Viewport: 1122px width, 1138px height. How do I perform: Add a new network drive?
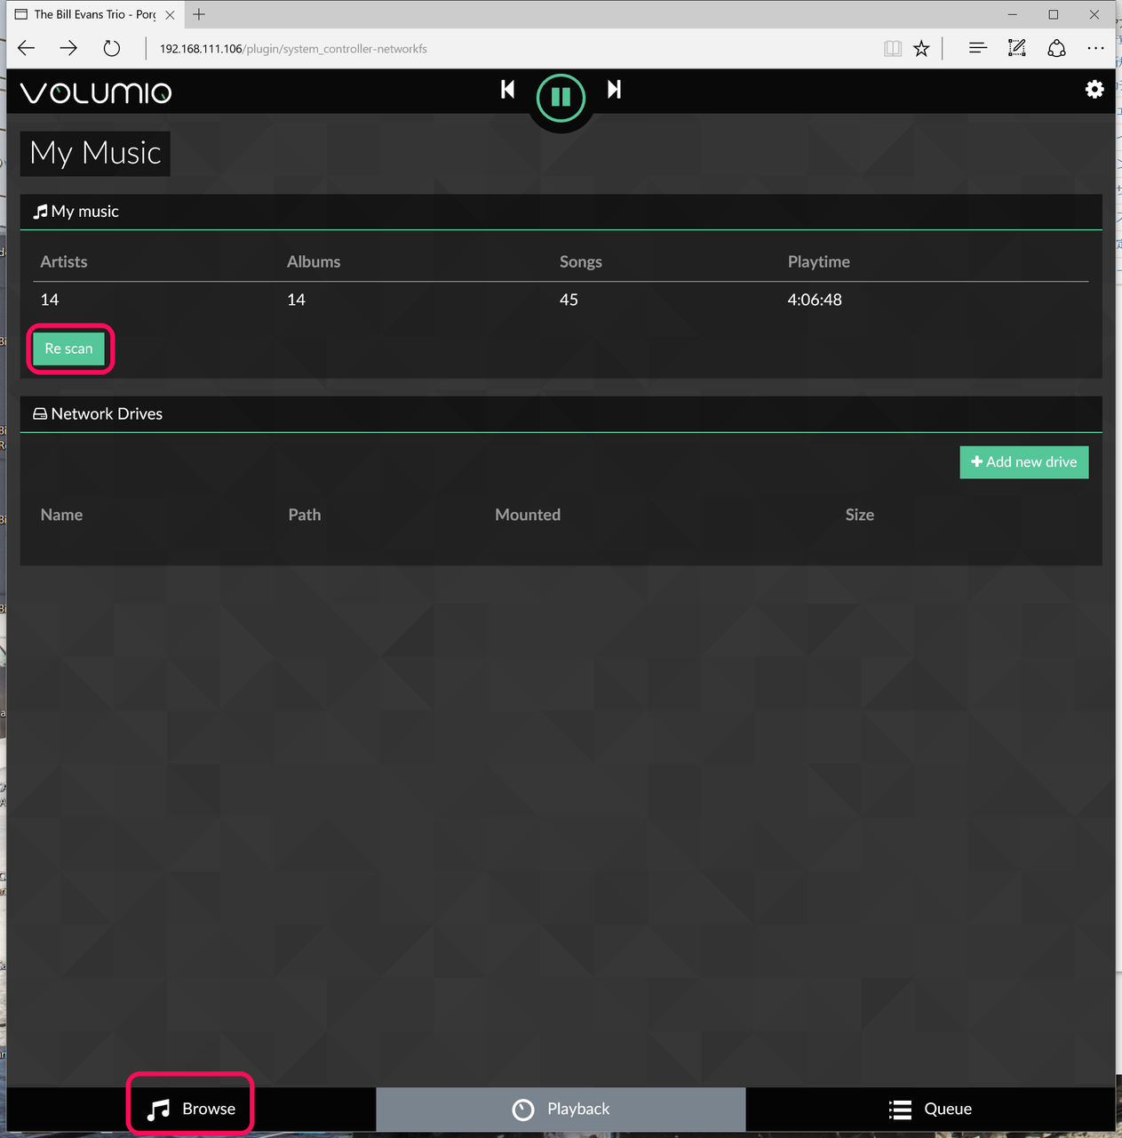(1023, 461)
